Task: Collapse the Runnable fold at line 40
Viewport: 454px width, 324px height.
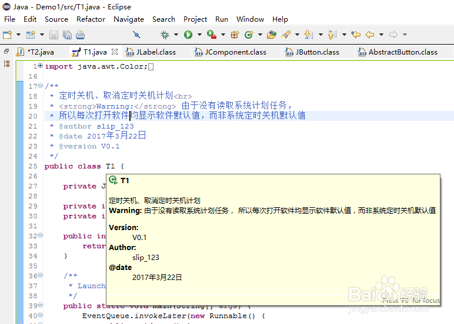Action: [x=40, y=315]
